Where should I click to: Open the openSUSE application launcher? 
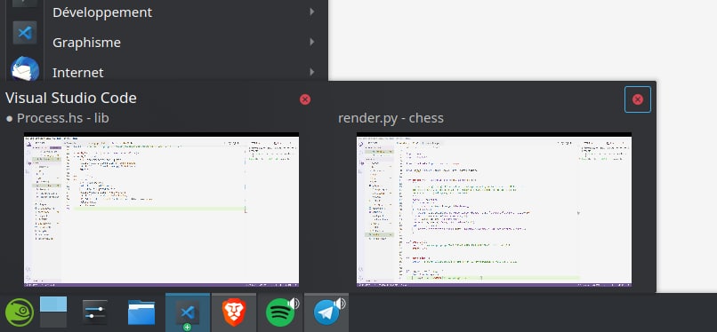point(20,312)
